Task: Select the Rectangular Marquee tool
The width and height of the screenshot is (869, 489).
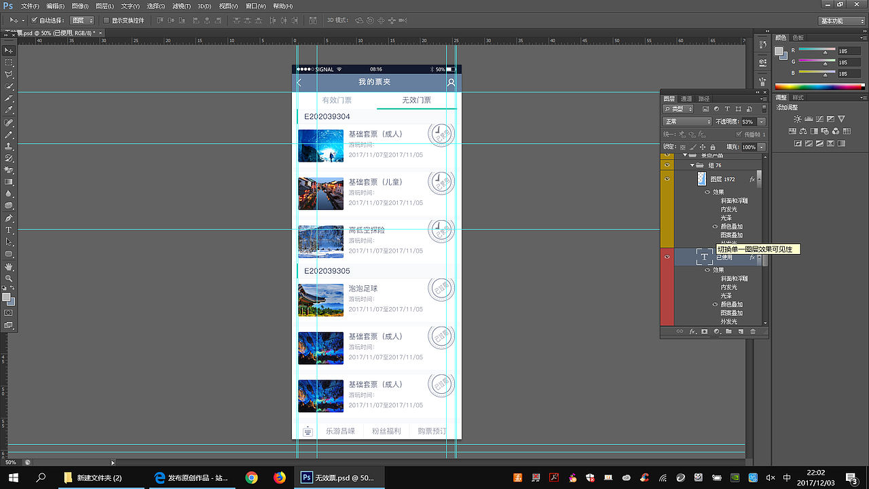Action: [x=9, y=62]
